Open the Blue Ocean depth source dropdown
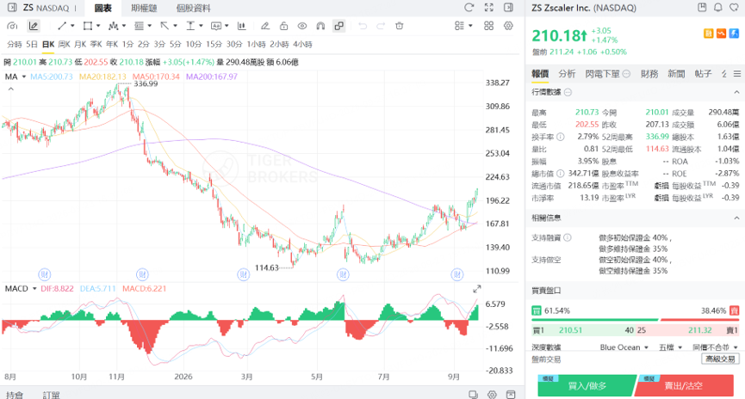Image resolution: width=745 pixels, height=399 pixels. pos(624,347)
